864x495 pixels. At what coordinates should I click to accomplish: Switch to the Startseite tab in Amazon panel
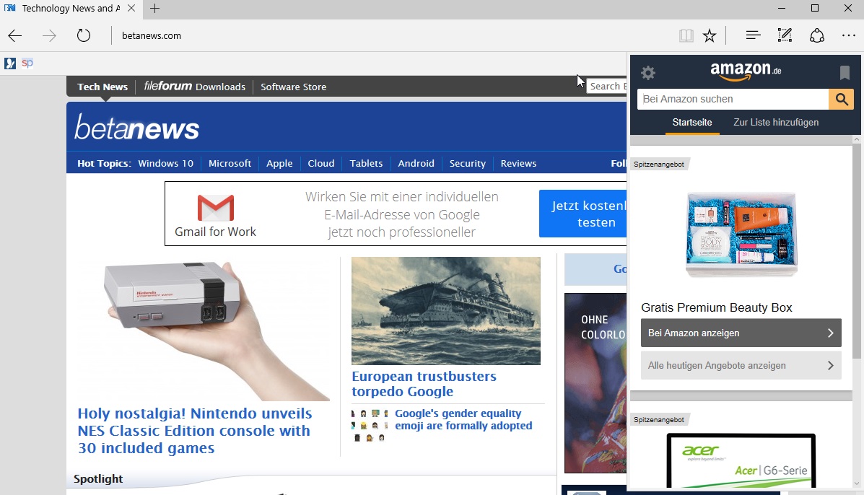tap(691, 123)
